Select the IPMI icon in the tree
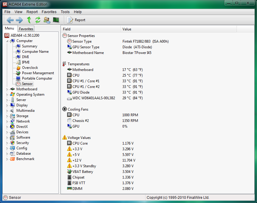Image resolution: width=257 pixels, height=203 pixels. click(18, 62)
